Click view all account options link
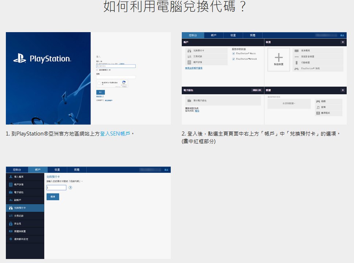The height and width of the screenshot is (263, 354). [194, 68]
